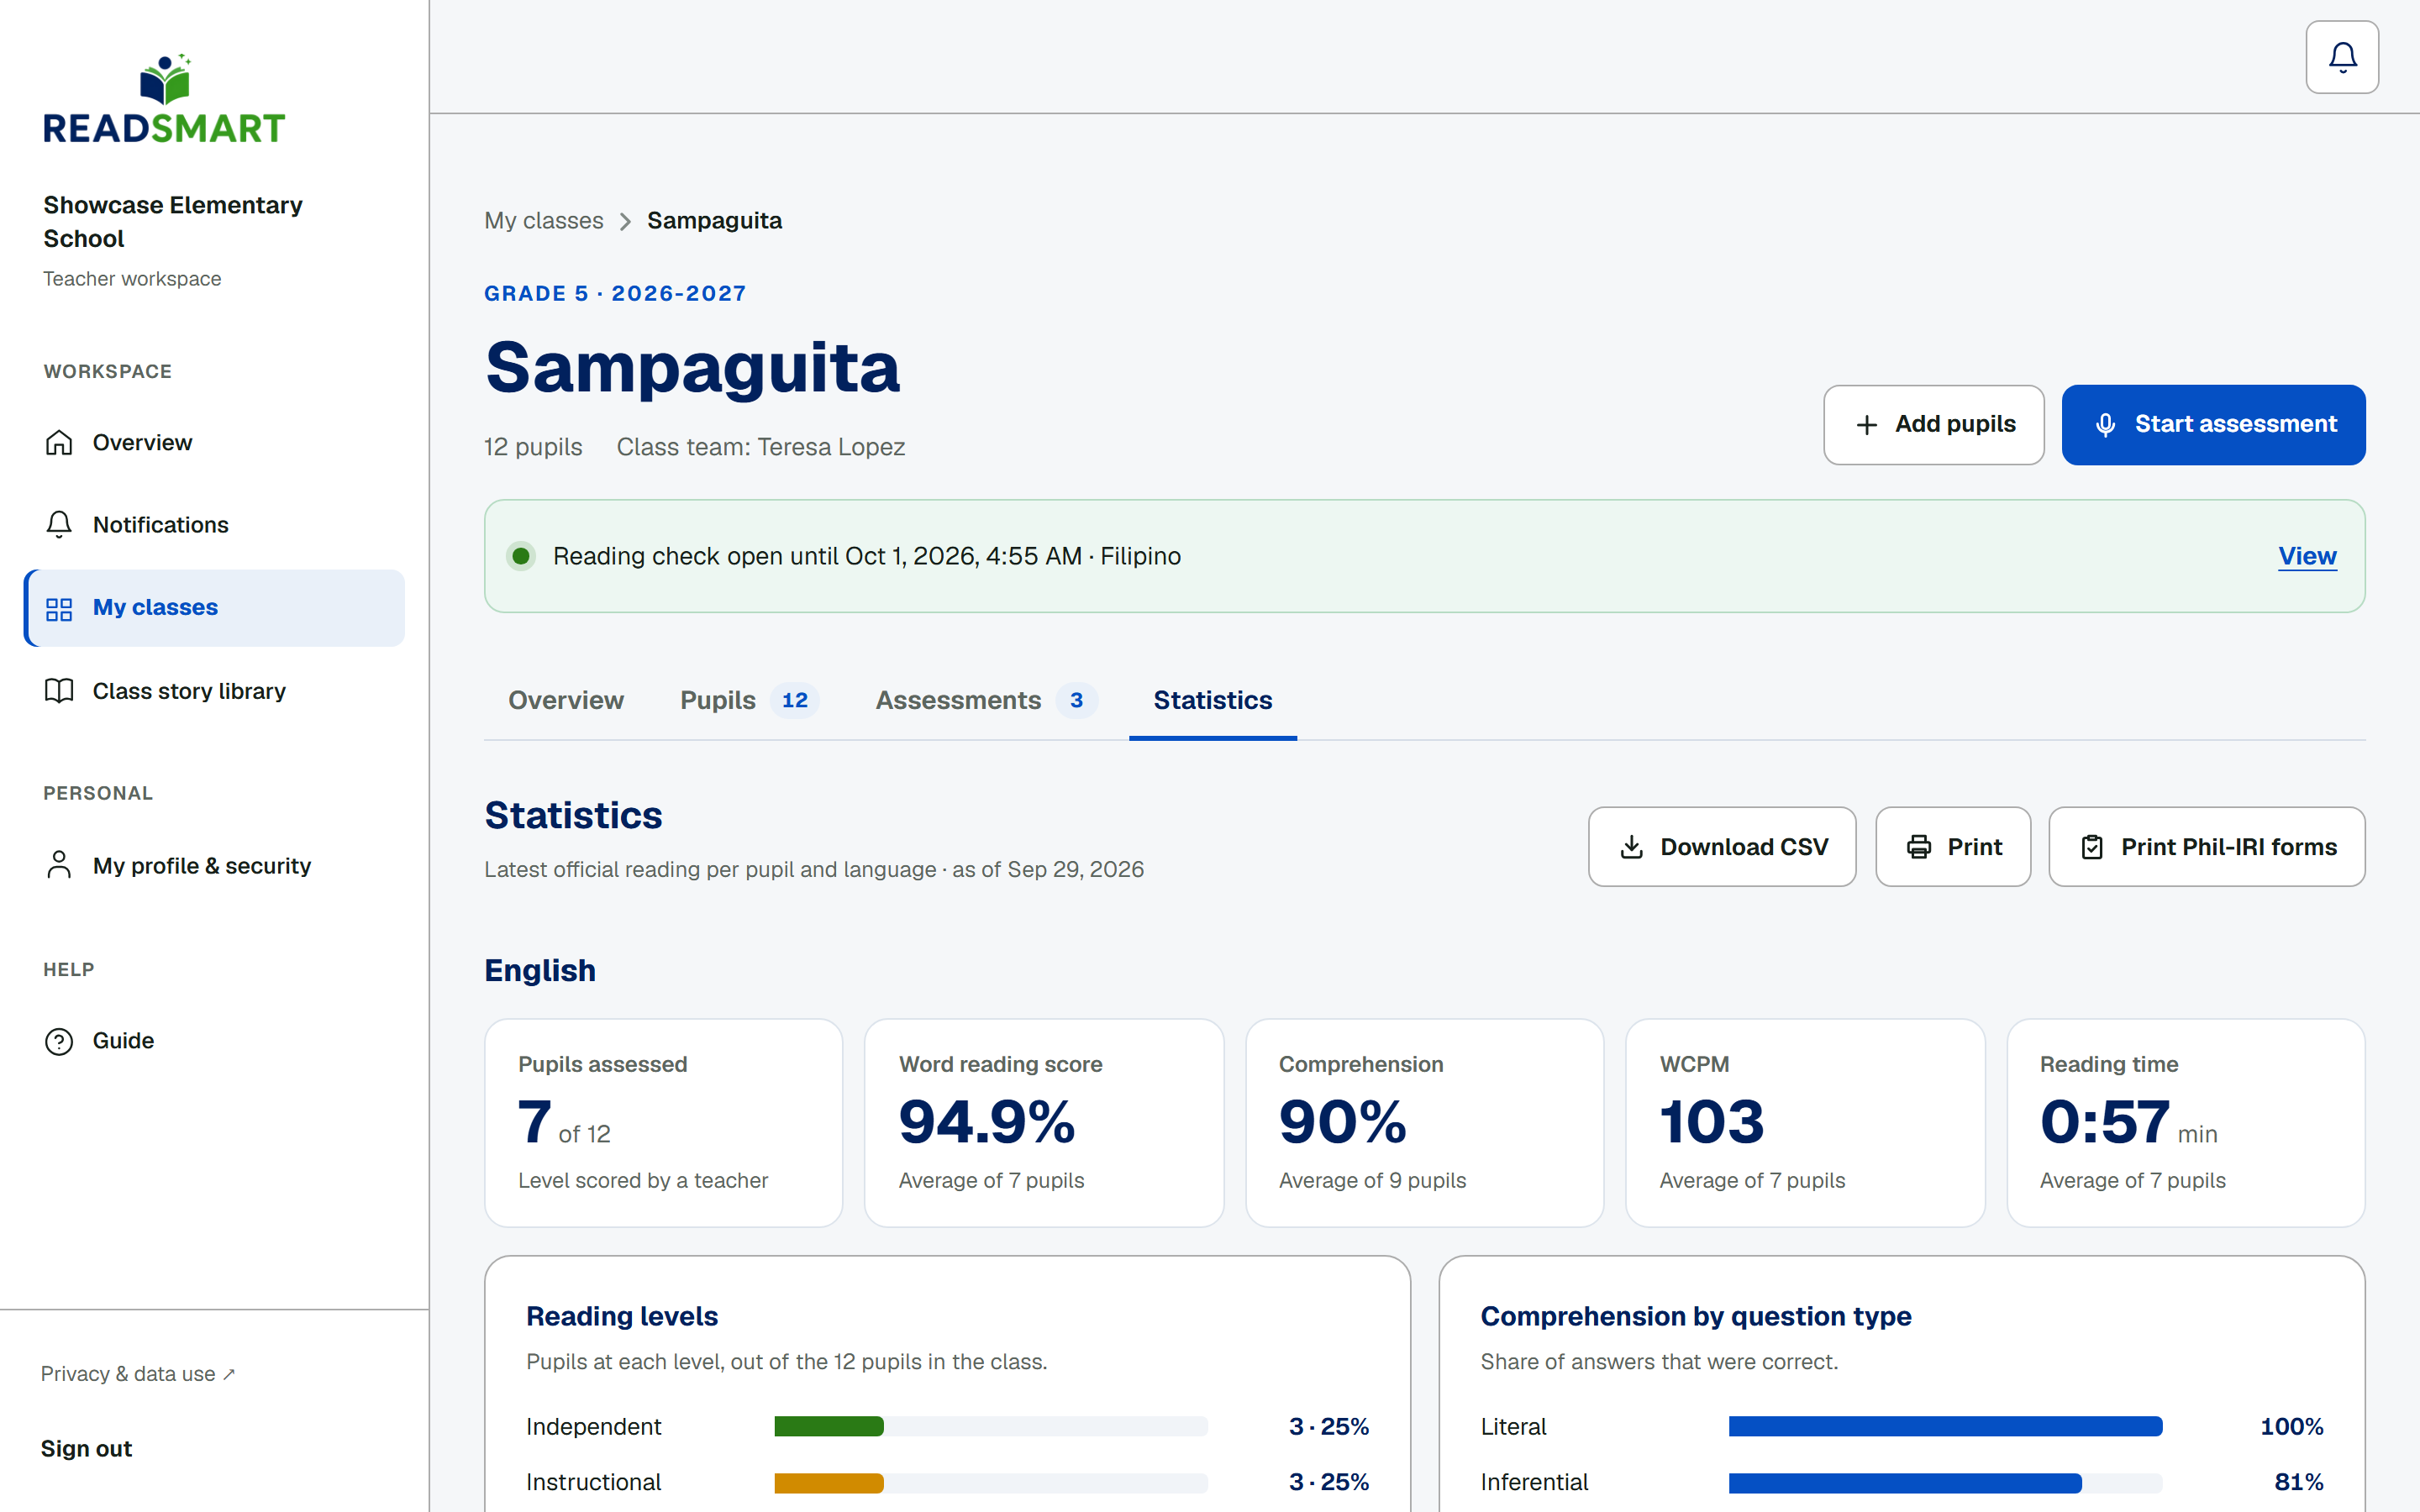
Task: Click the Comprehension 90% card
Action: pos(1424,1122)
